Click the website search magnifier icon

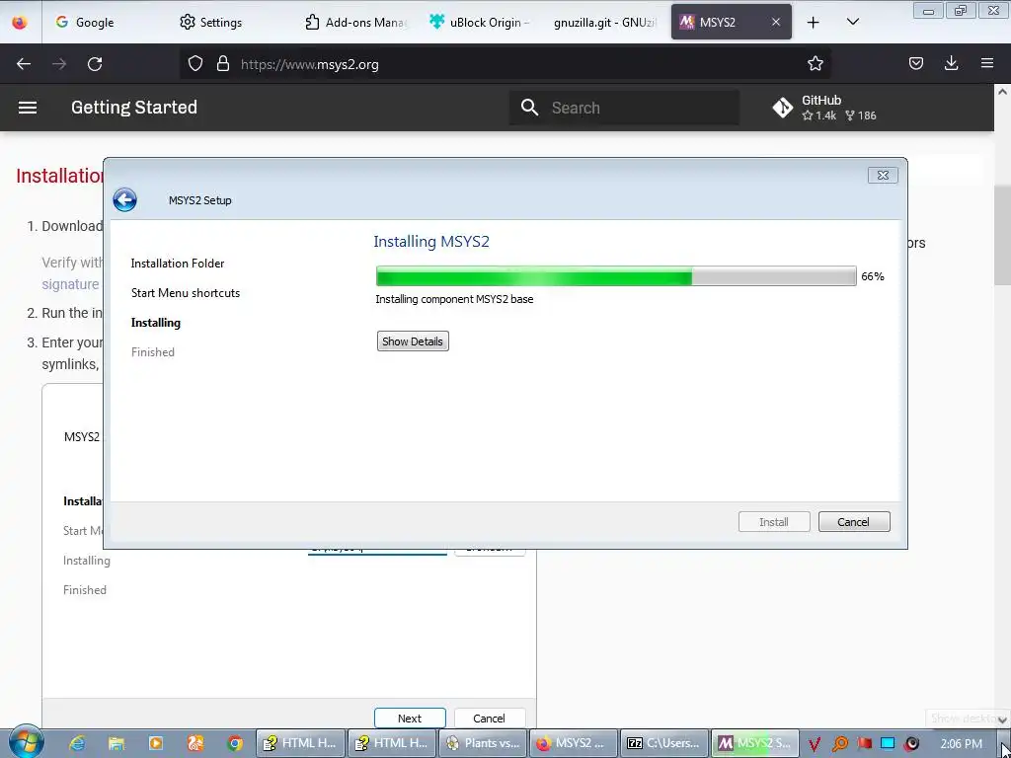pos(529,108)
